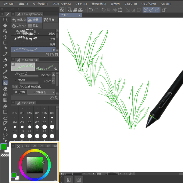The width and height of the screenshot is (183, 183).
Task: Select the Eraser tool
Action: [x=5, y=89]
